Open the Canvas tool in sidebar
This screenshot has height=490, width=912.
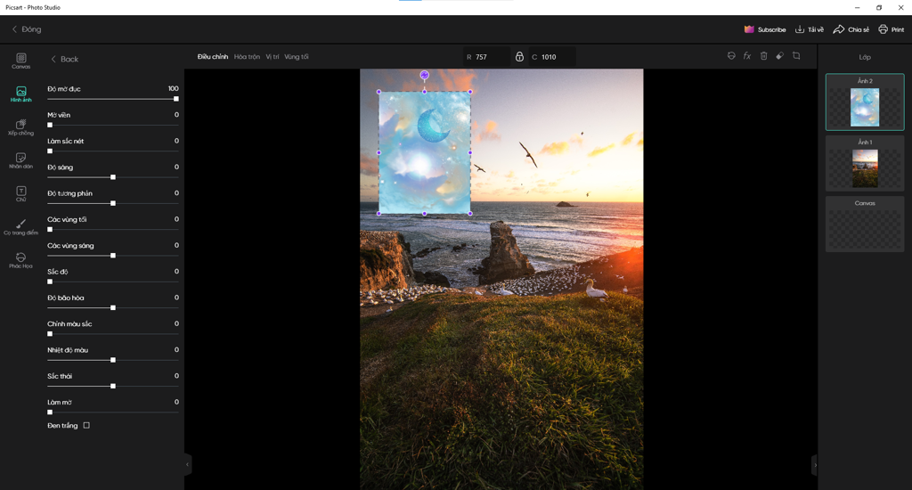click(x=21, y=61)
